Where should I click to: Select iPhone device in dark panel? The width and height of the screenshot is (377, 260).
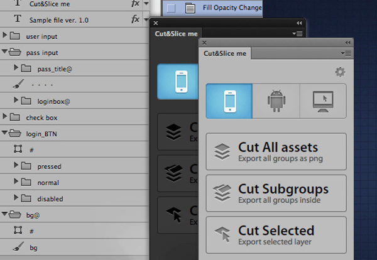(178, 82)
